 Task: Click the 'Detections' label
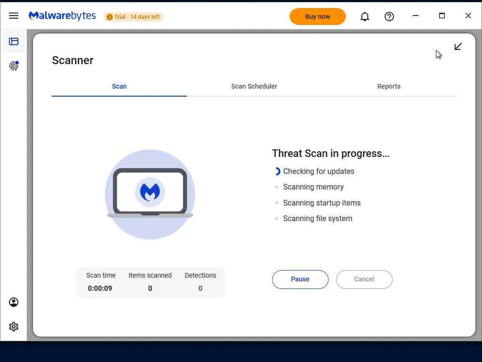pos(200,275)
